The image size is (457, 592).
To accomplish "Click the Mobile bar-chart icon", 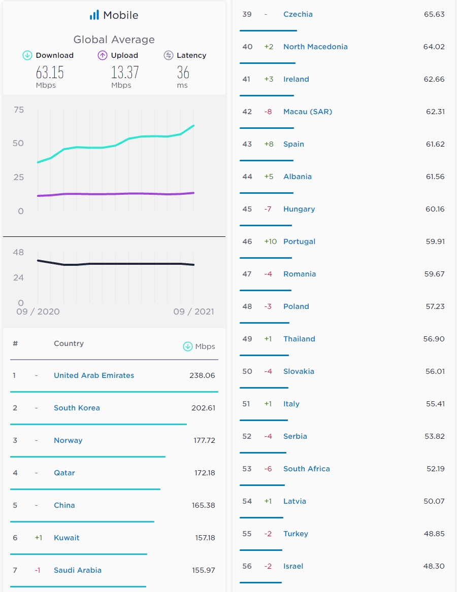I will click(94, 15).
